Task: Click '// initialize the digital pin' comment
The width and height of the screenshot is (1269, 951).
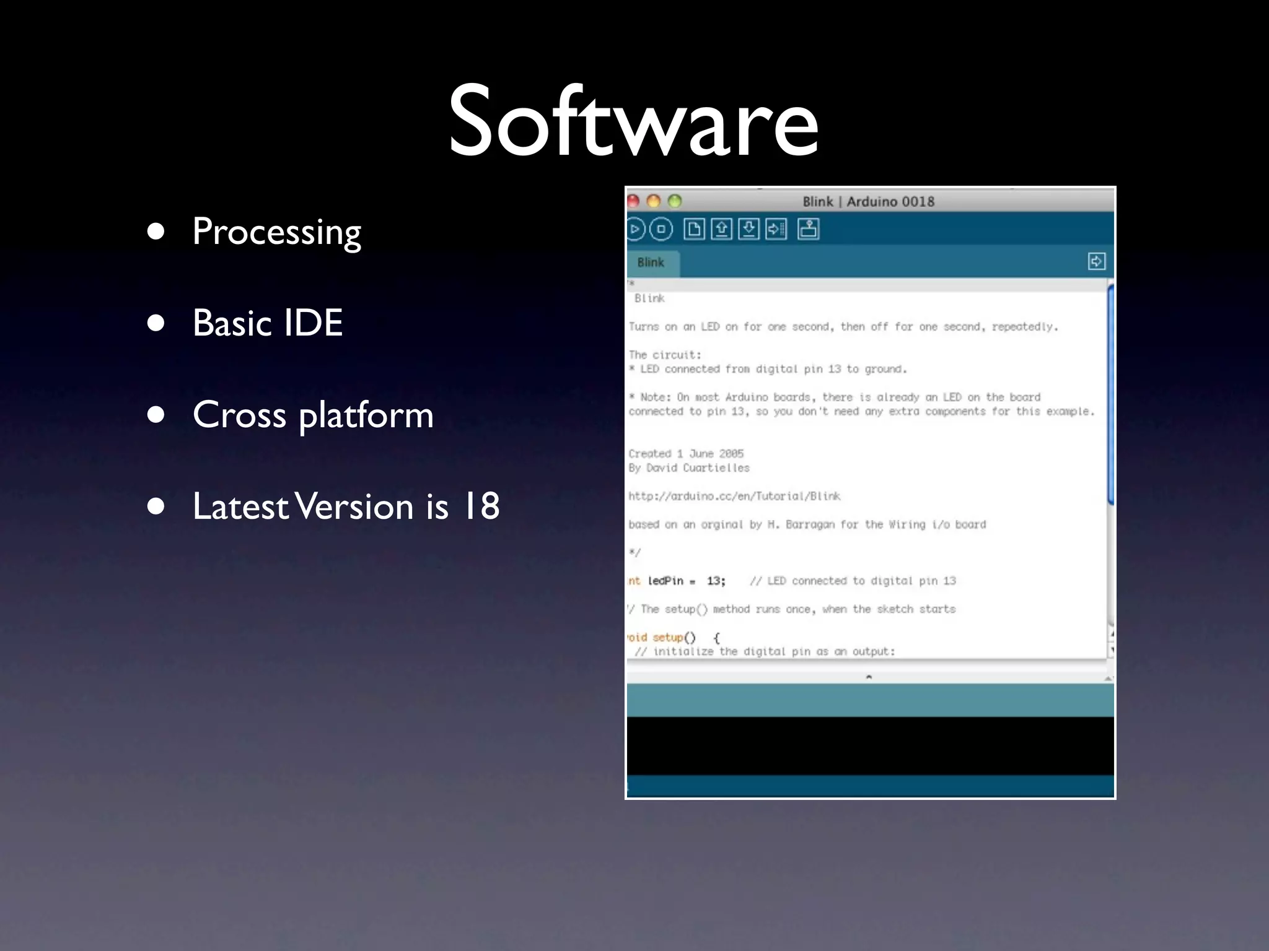Action: pyautogui.click(x=765, y=651)
